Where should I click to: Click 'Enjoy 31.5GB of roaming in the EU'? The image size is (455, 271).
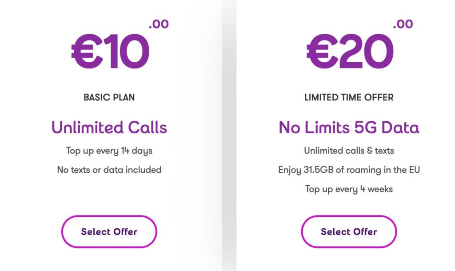(x=349, y=170)
